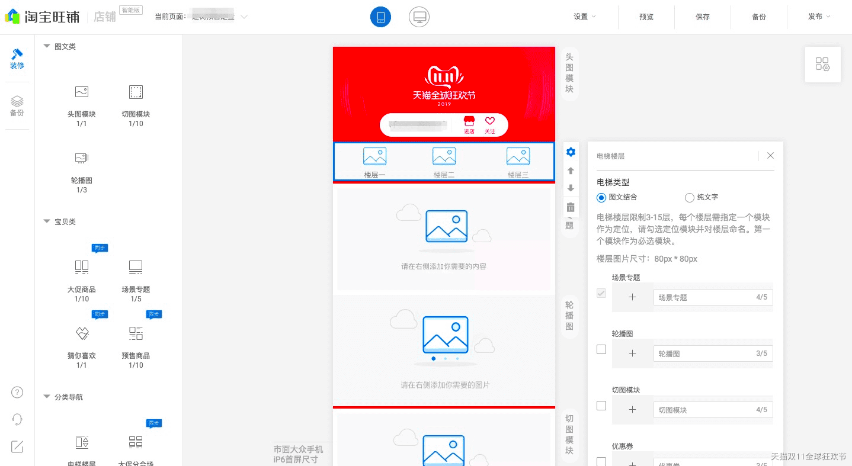
Task: Collapse 分类导航 category
Action: [x=47, y=397]
